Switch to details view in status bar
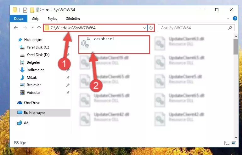 coord(227,143)
